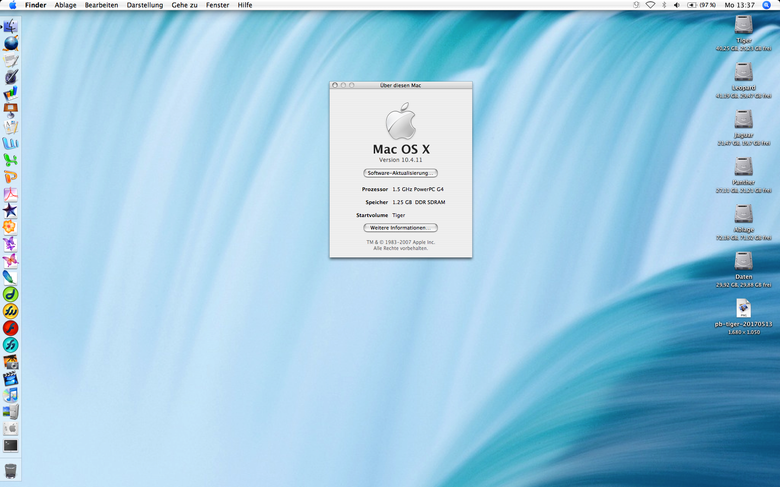Click the volume icon in menu bar
This screenshot has height=487, width=780.
[677, 5]
